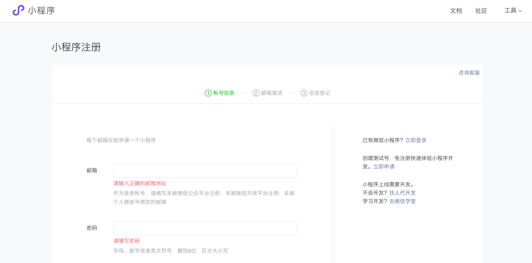The height and width of the screenshot is (263, 532).
Task: Click the circled number 2 step icon
Action: (x=256, y=93)
